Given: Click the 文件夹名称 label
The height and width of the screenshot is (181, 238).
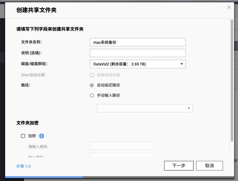Looking at the screenshot, I should click(x=31, y=42).
